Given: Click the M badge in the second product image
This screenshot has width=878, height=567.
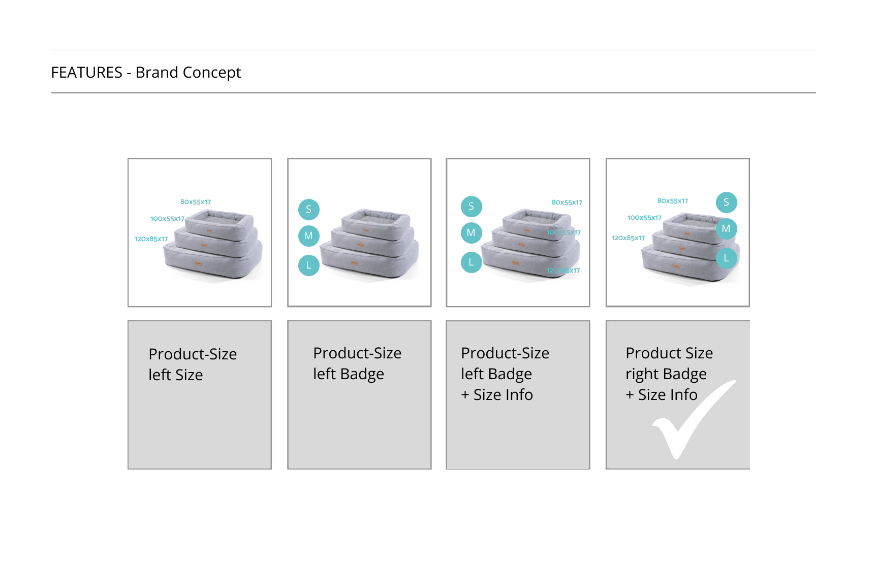Looking at the screenshot, I should point(308,236).
